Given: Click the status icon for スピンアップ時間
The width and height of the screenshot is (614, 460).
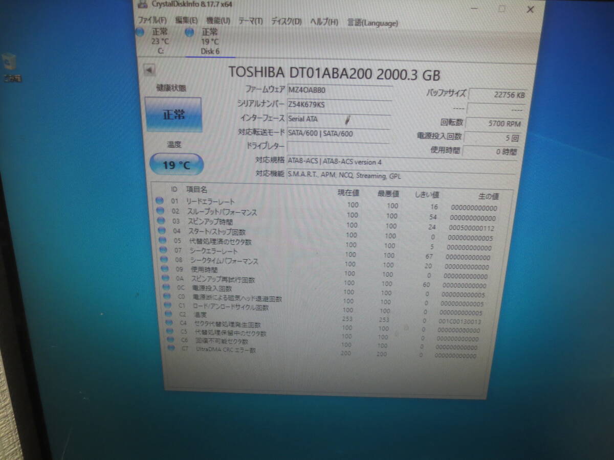Looking at the screenshot, I should click(161, 221).
